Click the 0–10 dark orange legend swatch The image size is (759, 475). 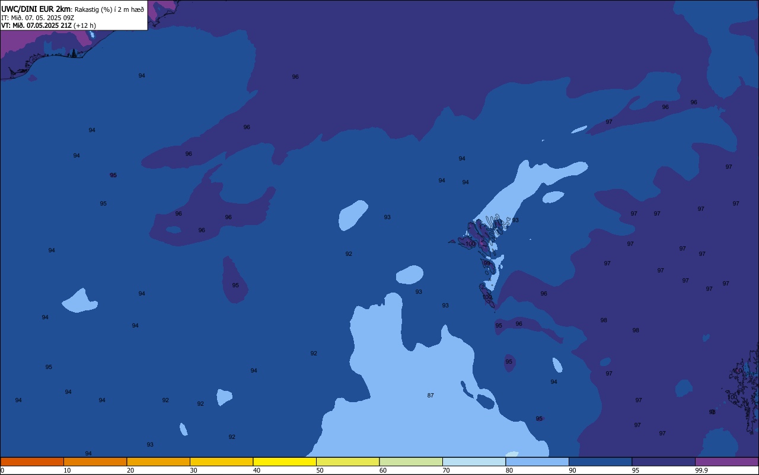32,461
